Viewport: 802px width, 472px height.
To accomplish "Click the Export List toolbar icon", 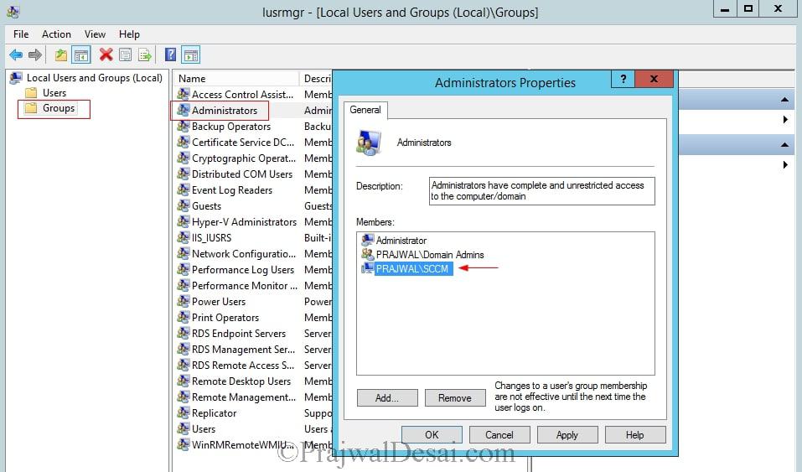I will (145, 54).
